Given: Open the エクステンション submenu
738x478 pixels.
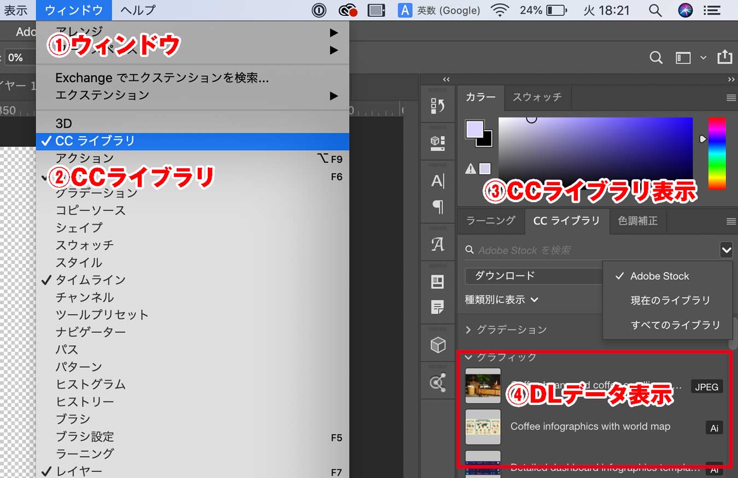Looking at the screenshot, I should (192, 95).
